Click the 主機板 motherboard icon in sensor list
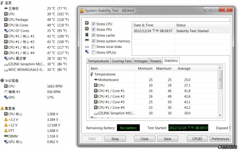 tap(6, 8)
